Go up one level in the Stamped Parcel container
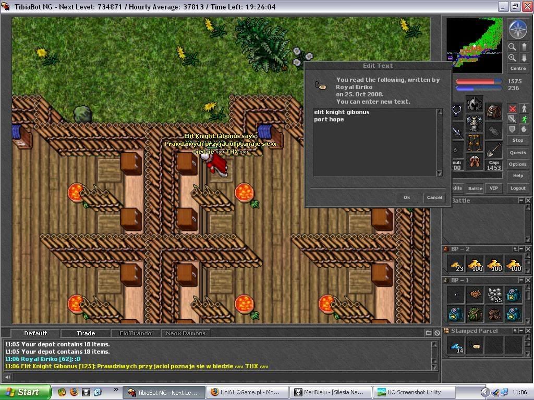Image resolution: width=534 pixels, height=400 pixels. click(x=515, y=331)
